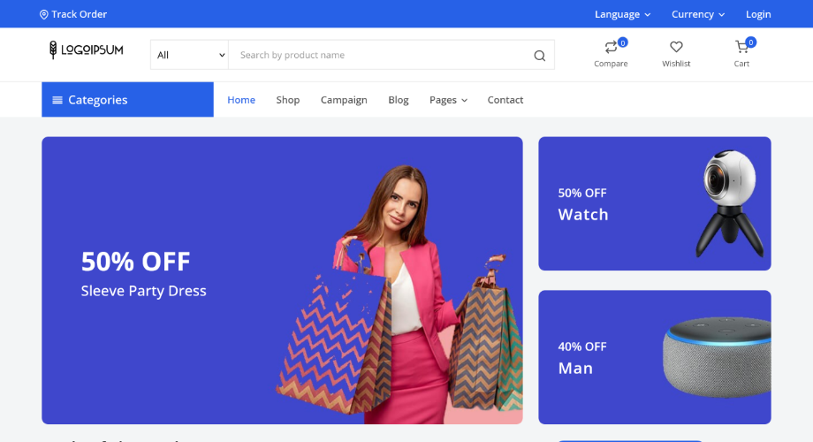Open the 40% OFF Man banner

pos(654,357)
